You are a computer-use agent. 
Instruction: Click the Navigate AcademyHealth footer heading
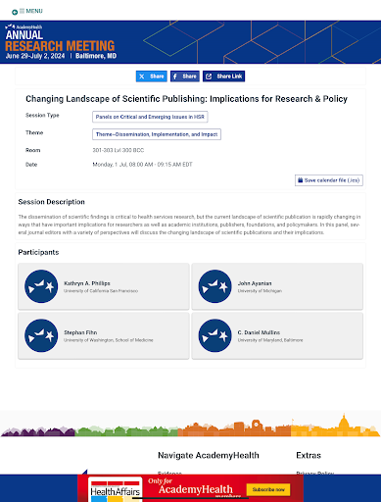pyautogui.click(x=209, y=455)
